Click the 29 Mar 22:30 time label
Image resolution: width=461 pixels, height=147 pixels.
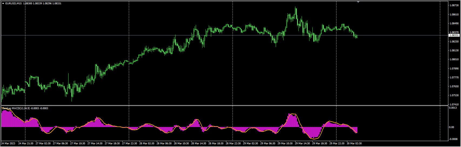tap(337, 143)
